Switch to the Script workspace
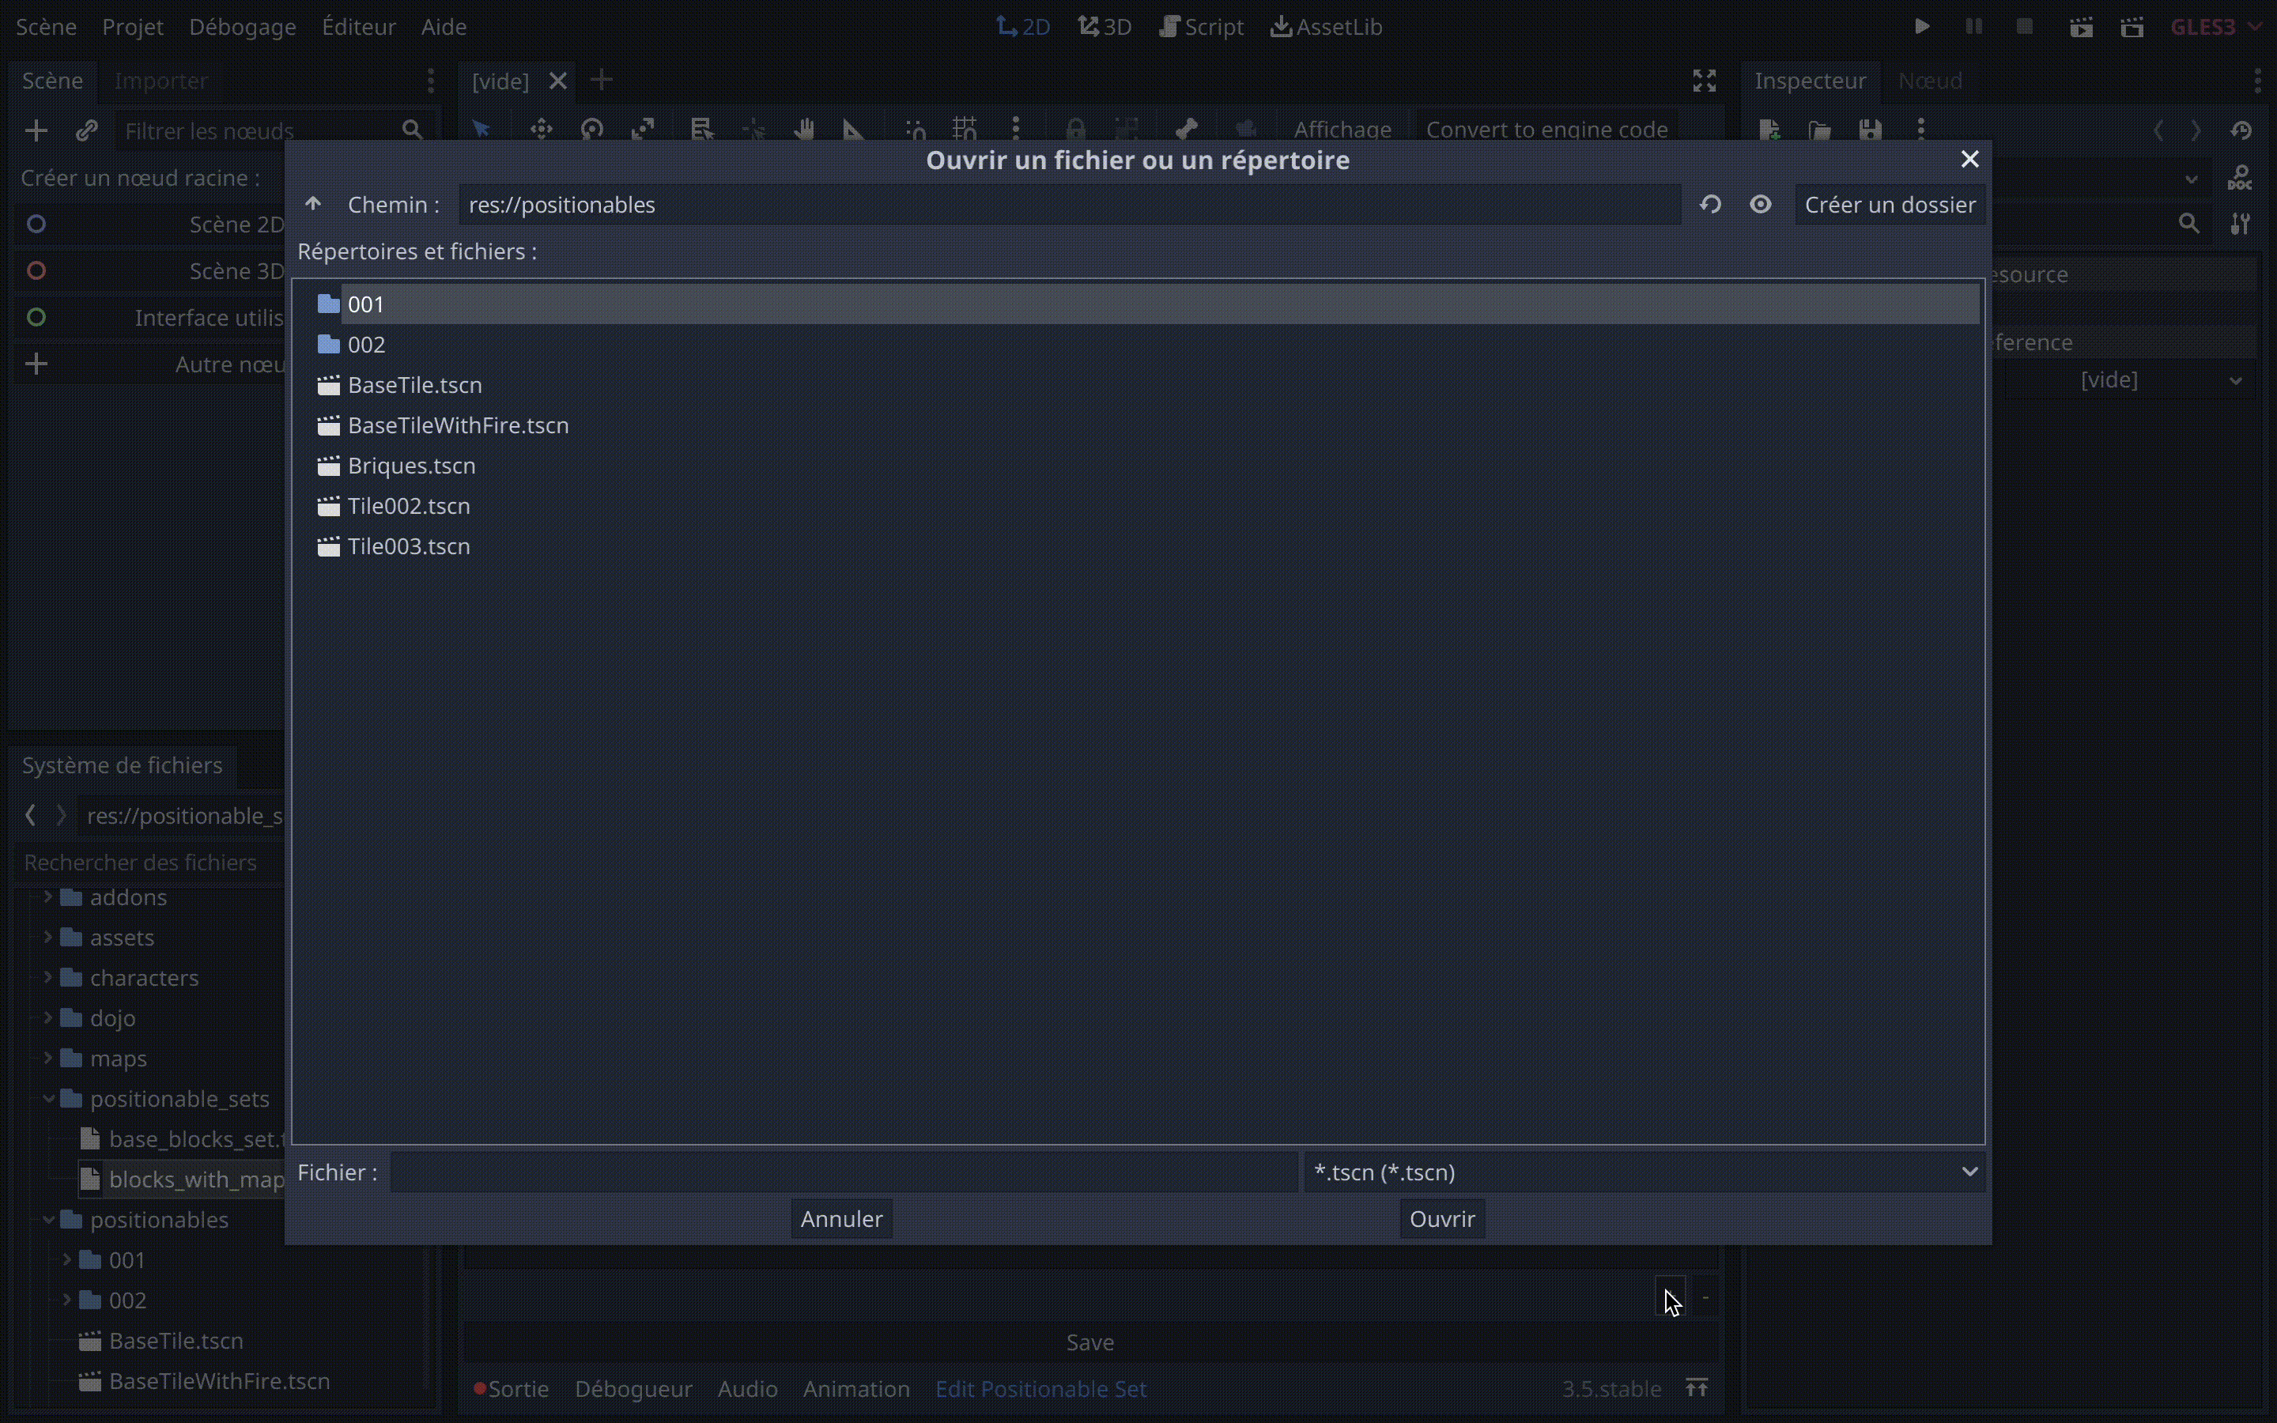2277x1423 pixels. click(x=1202, y=26)
